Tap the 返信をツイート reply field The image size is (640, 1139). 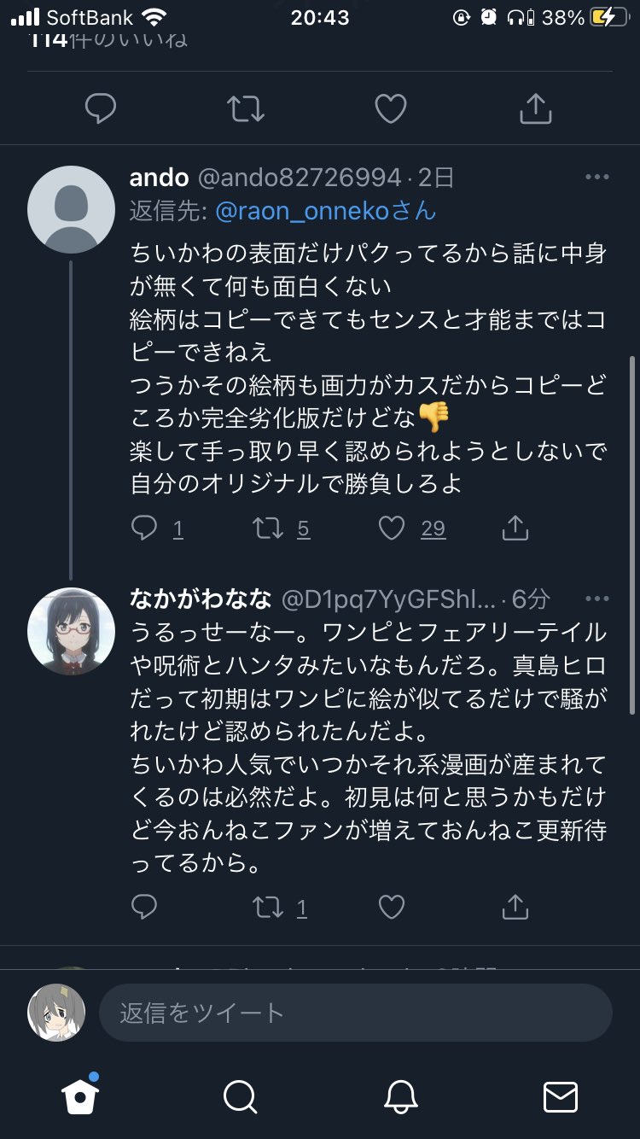point(355,1013)
